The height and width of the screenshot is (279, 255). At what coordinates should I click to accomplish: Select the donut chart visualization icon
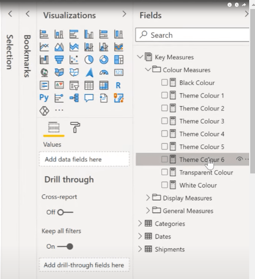[104, 59]
